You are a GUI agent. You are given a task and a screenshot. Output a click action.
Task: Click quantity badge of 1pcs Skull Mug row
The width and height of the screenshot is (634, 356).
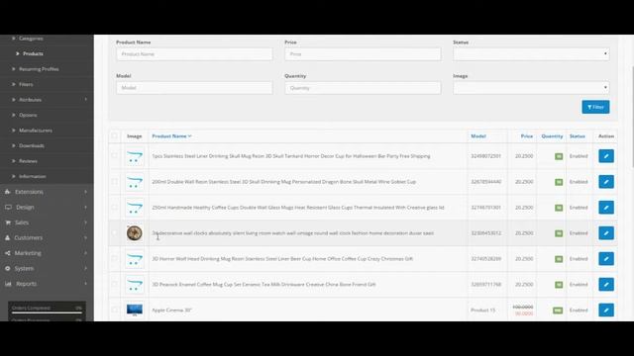tap(559, 156)
